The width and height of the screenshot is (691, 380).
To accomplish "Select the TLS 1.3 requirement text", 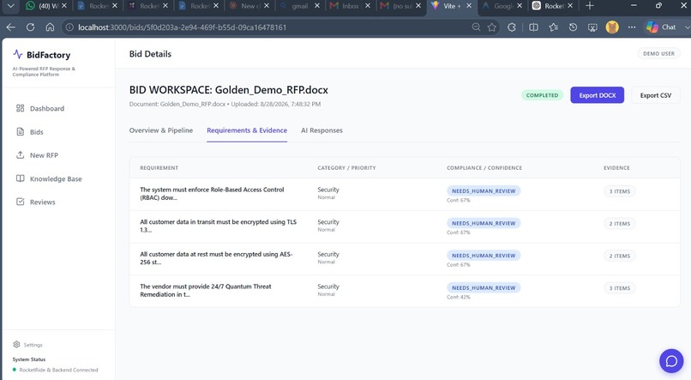I will pyautogui.click(x=218, y=226).
